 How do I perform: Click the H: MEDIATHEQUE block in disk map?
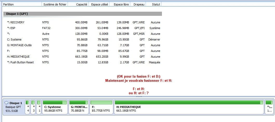click(x=189, y=107)
